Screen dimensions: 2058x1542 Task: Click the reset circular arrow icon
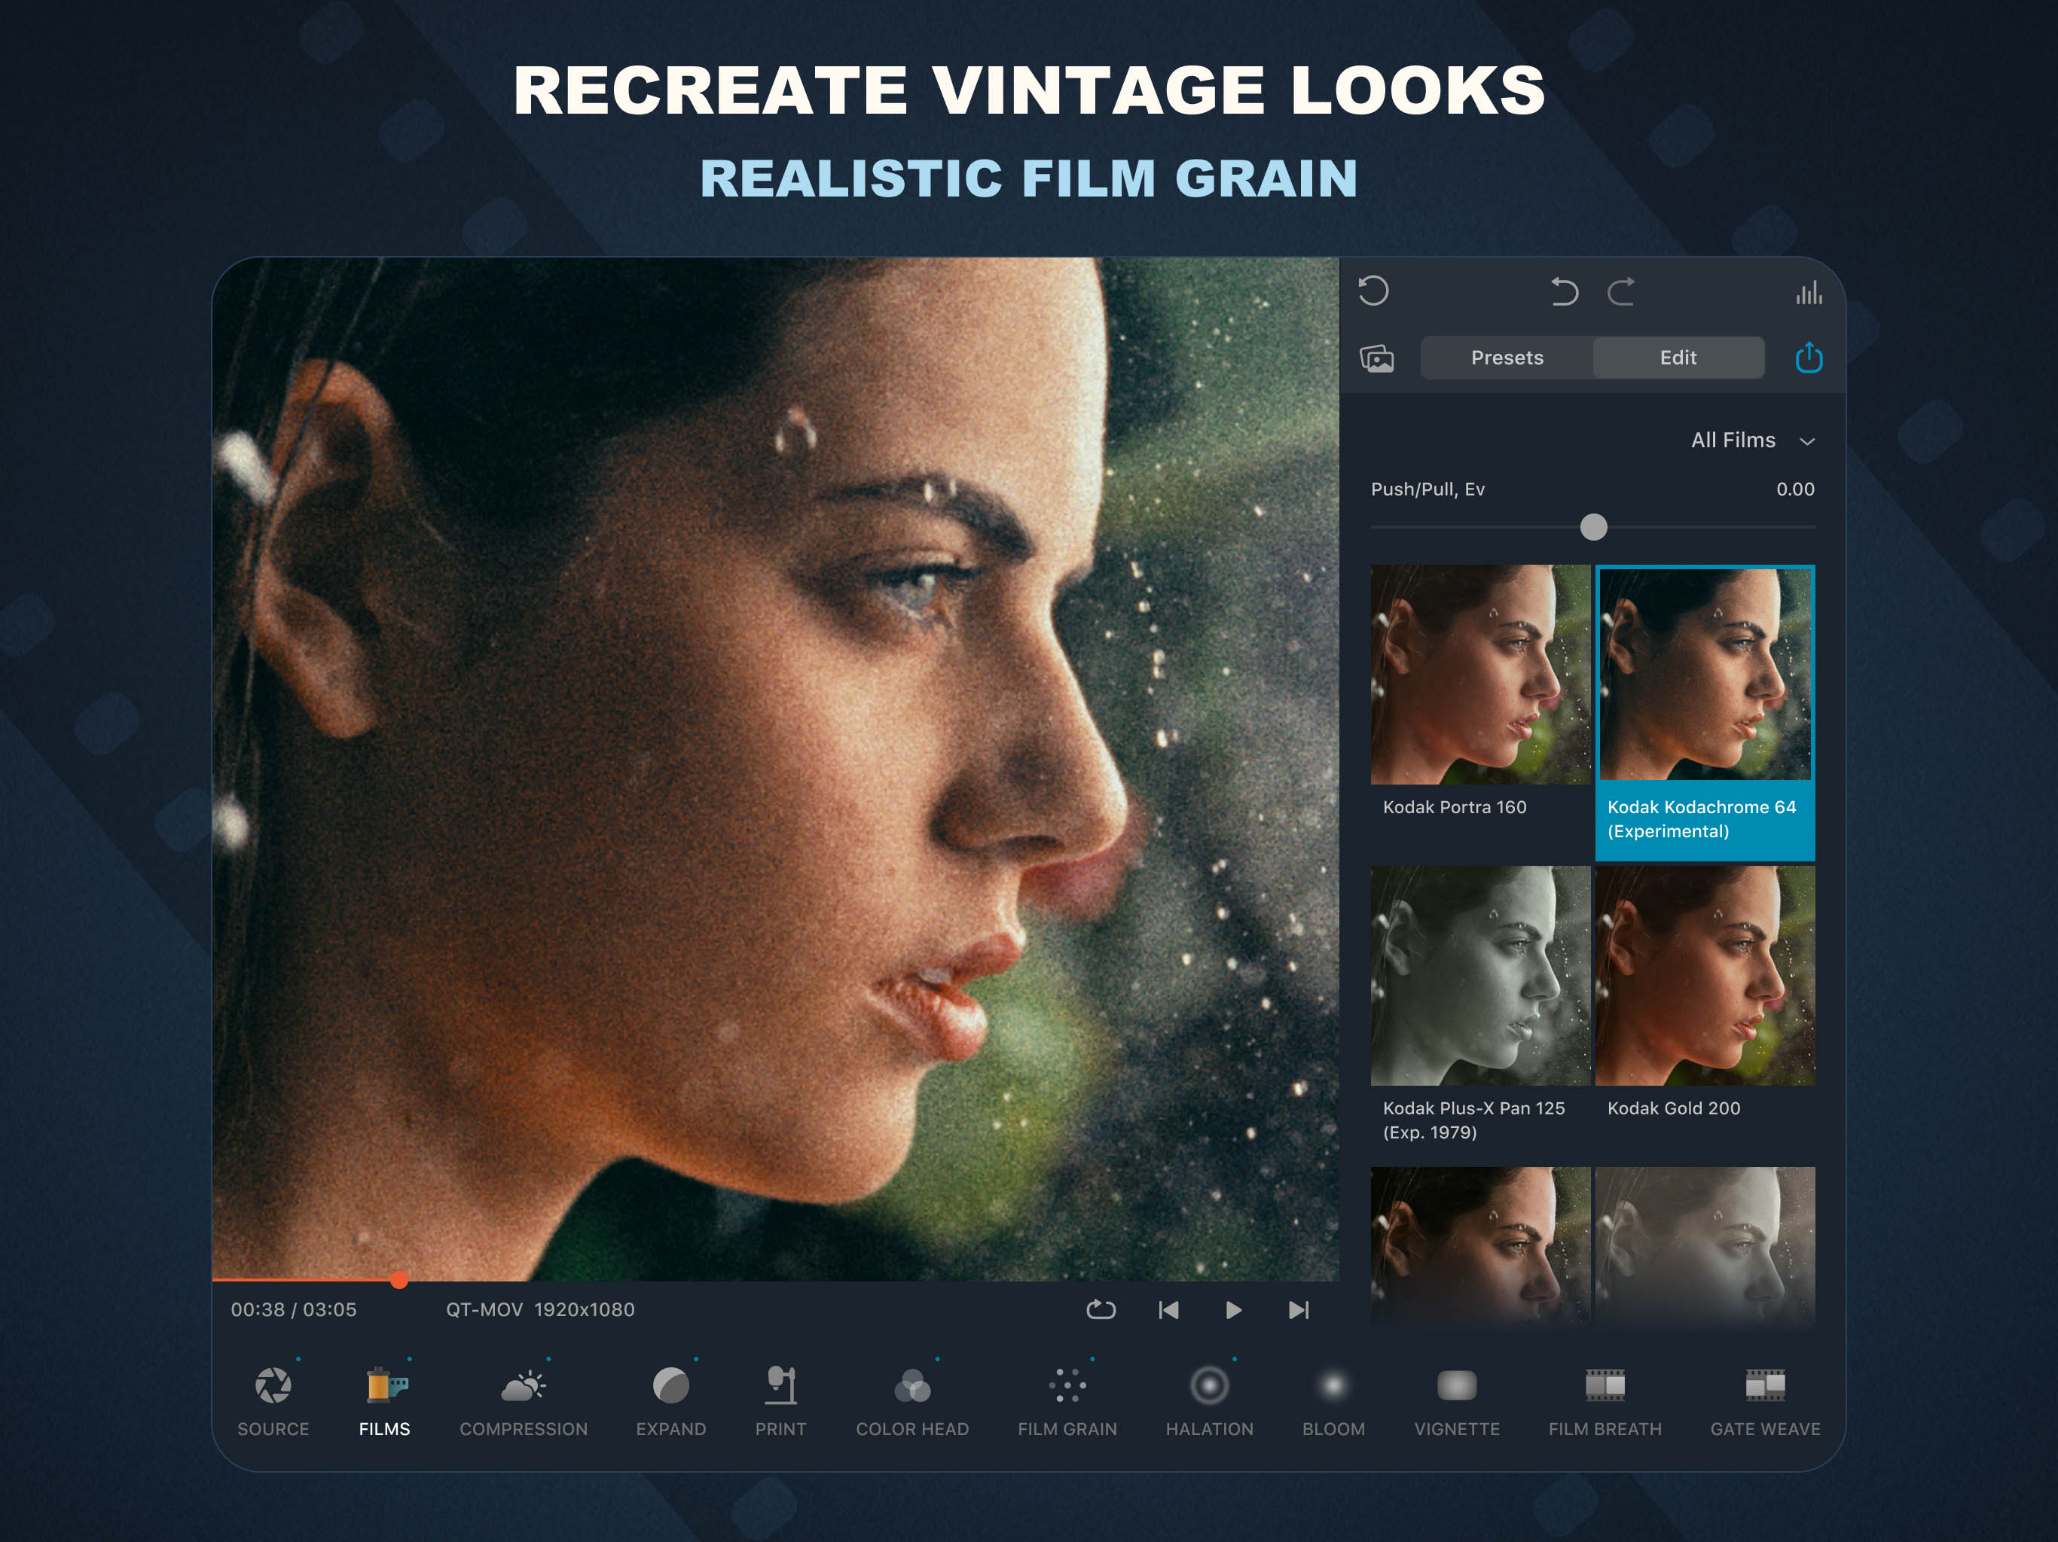[1373, 291]
